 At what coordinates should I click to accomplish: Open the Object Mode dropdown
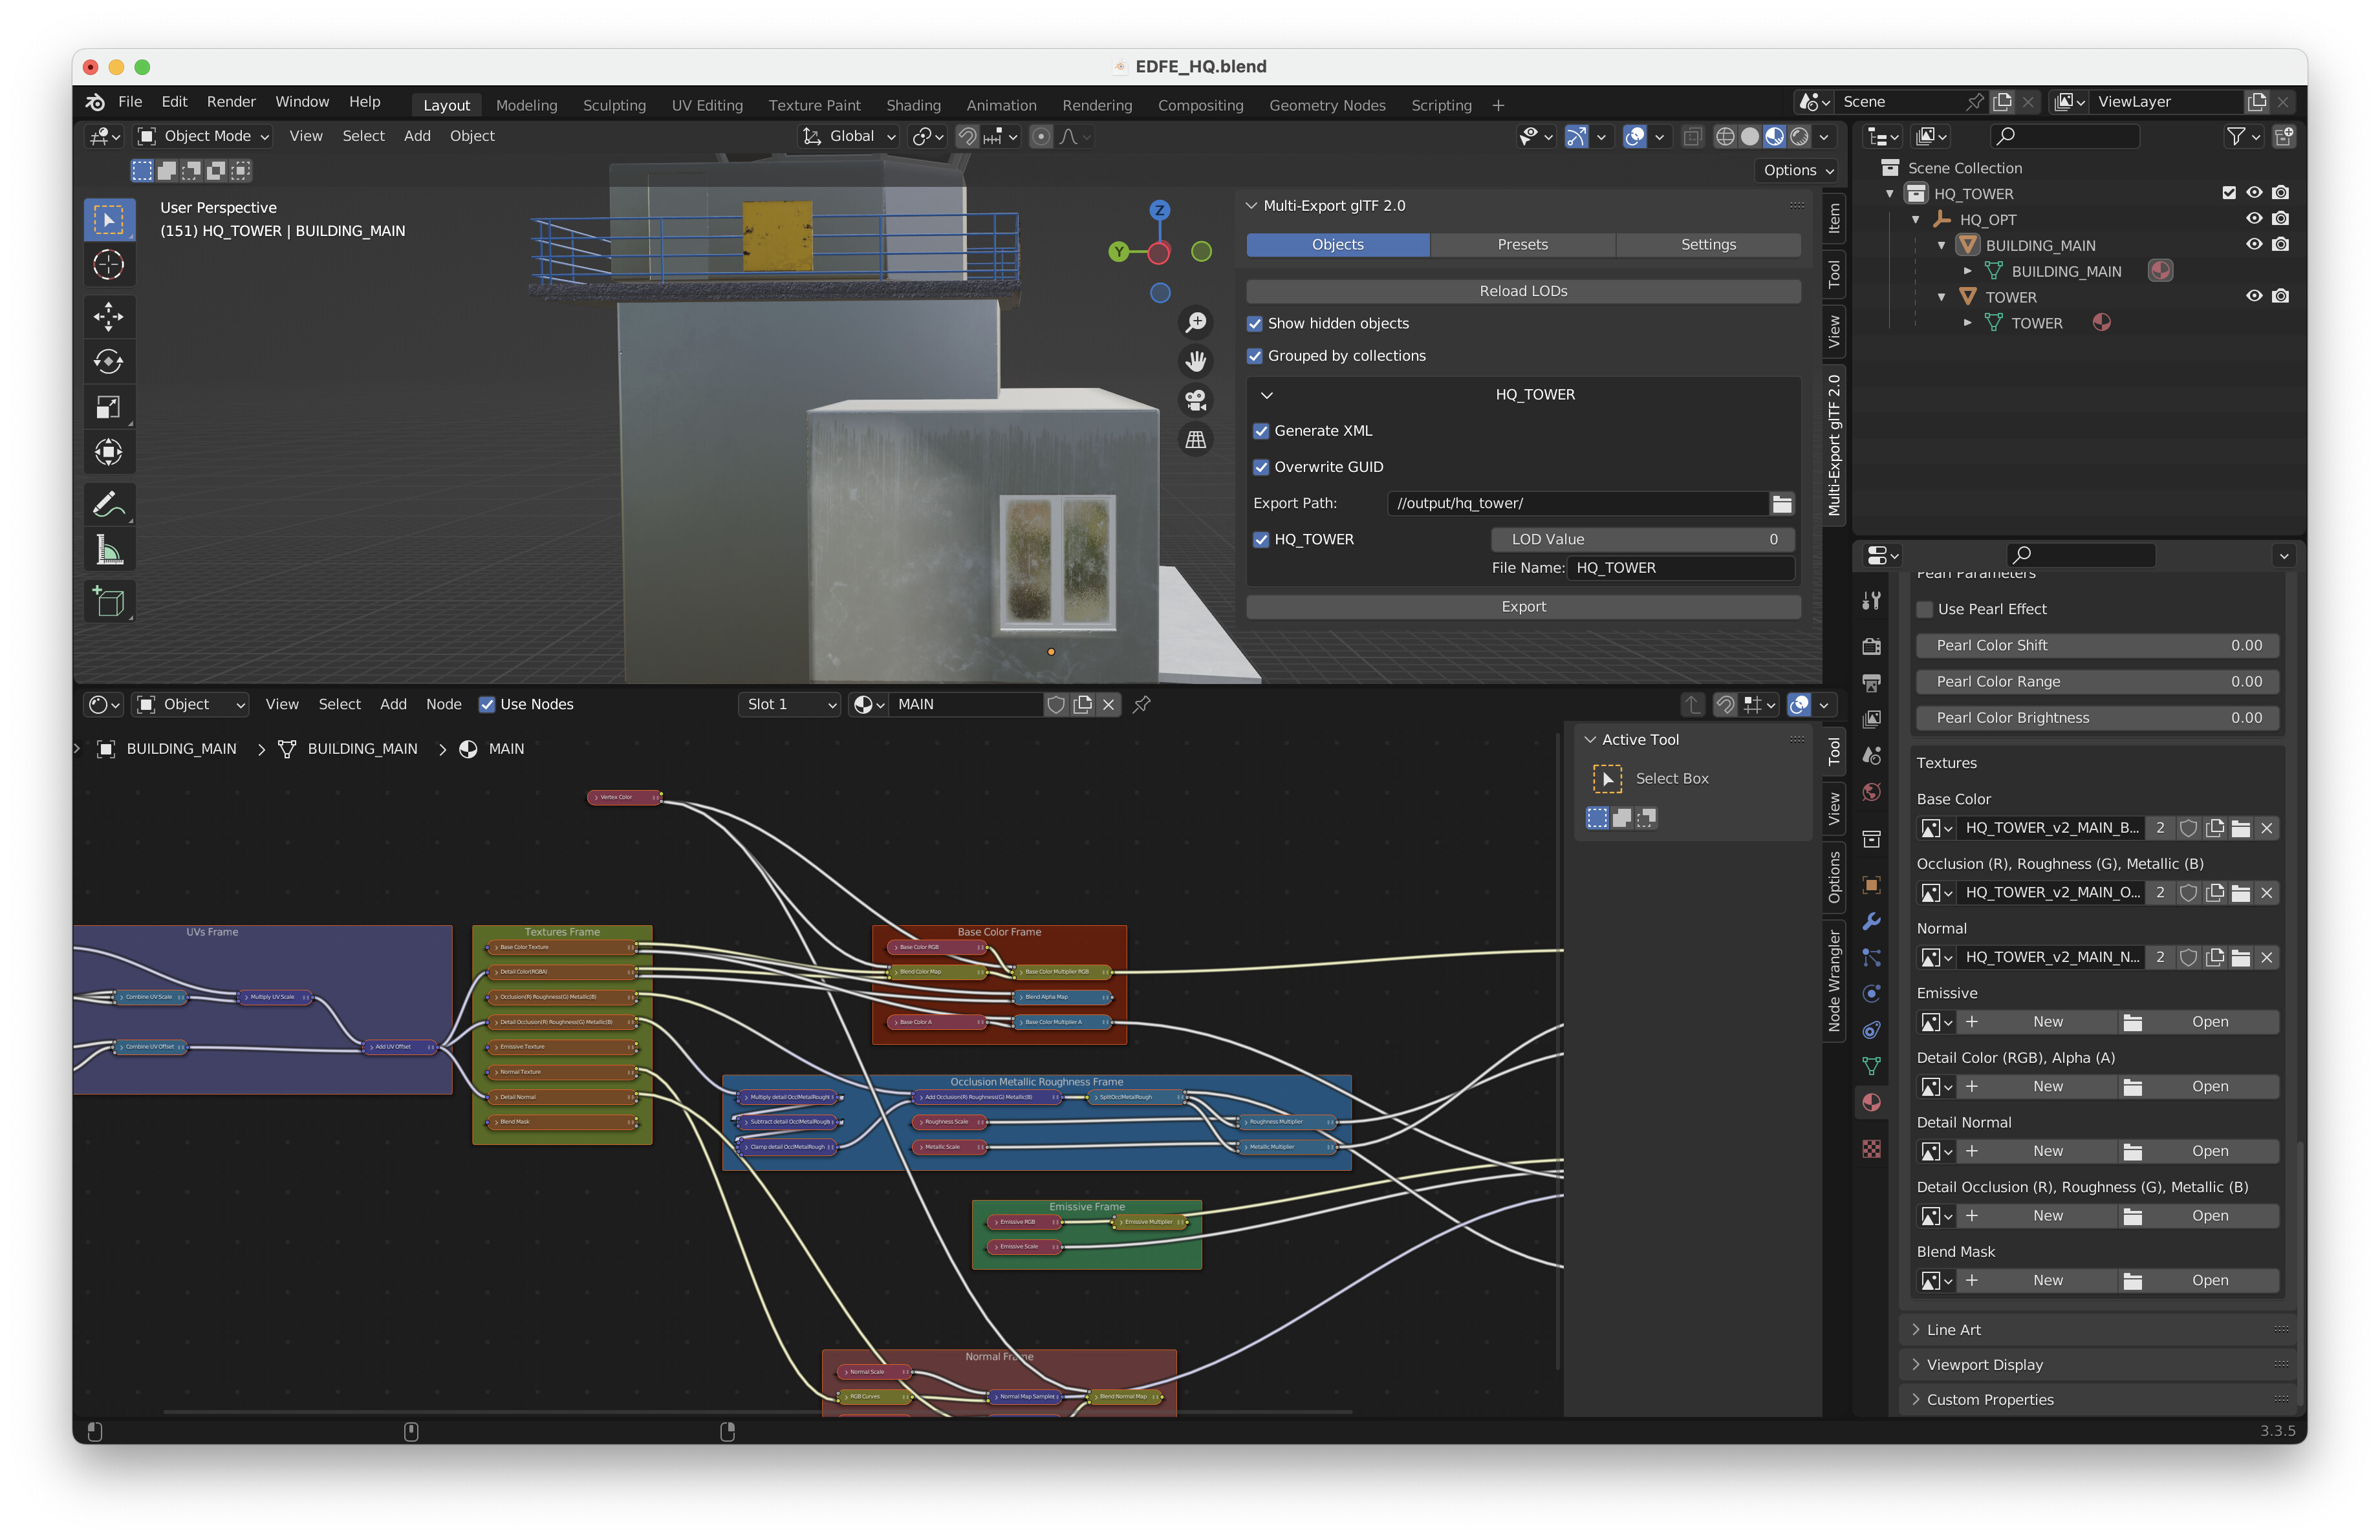(x=203, y=137)
